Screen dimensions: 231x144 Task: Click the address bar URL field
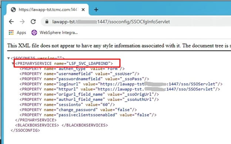pyautogui.click(x=135, y=22)
